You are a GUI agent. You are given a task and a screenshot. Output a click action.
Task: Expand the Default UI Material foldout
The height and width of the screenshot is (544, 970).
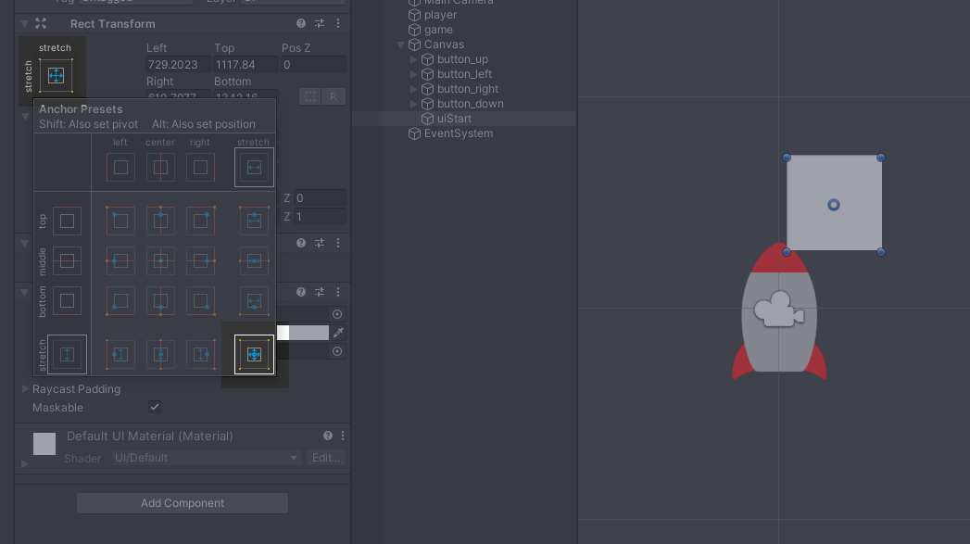click(25, 463)
